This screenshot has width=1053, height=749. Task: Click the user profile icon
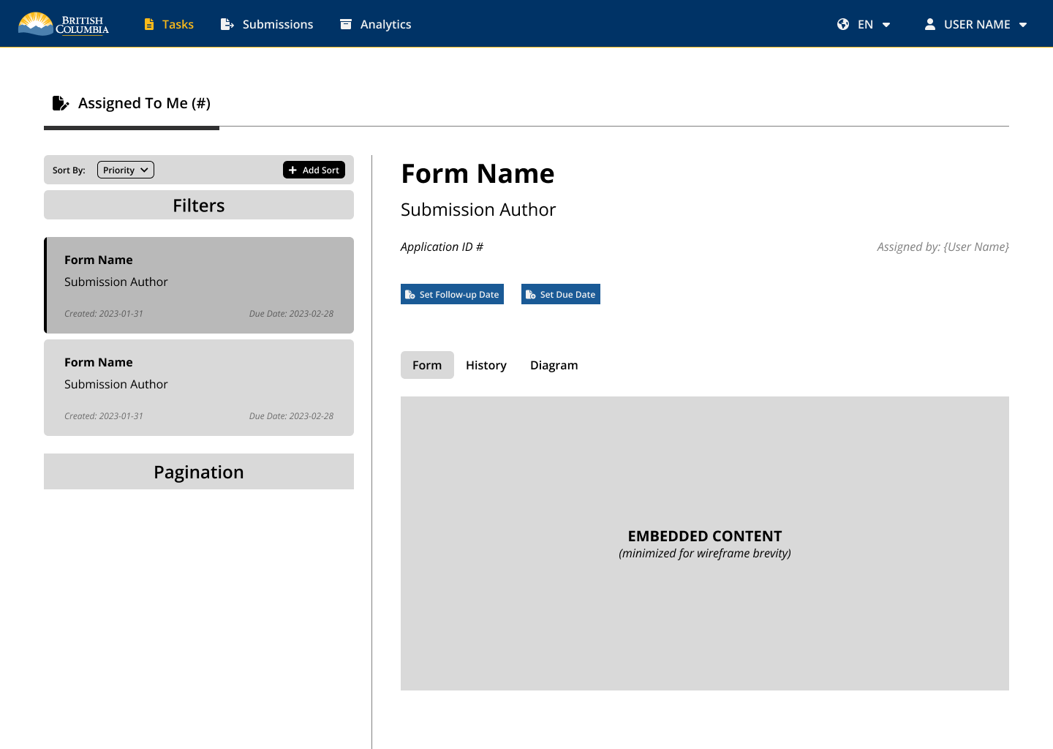(x=929, y=24)
